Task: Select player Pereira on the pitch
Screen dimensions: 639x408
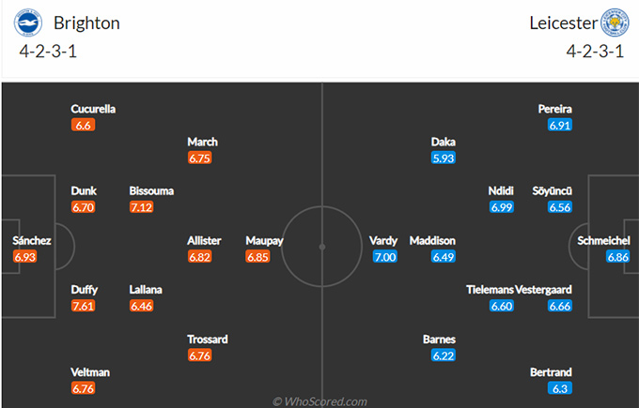Action: tap(554, 109)
